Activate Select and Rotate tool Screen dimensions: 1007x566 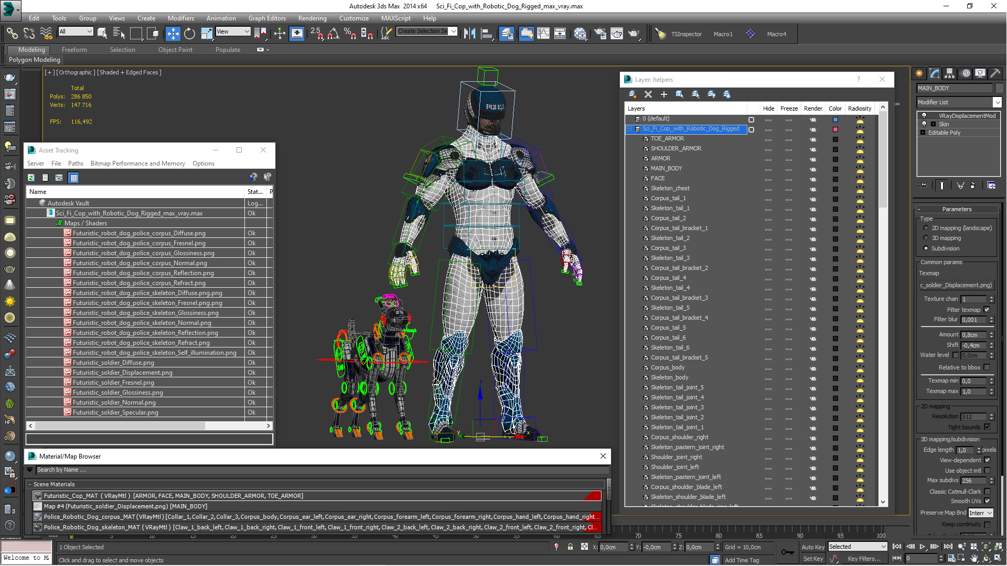[x=189, y=34]
